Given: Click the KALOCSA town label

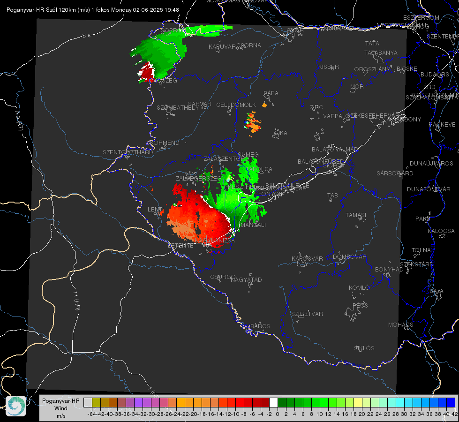Looking at the screenshot, I should [441, 231].
